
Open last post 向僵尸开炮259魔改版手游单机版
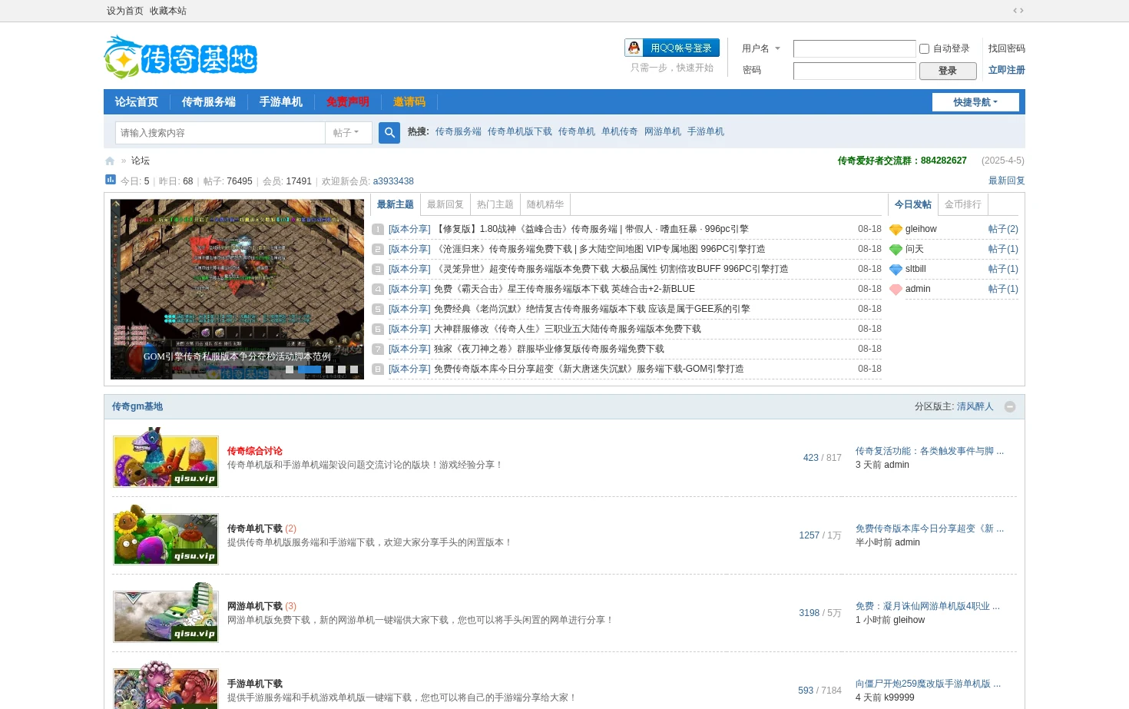tap(928, 684)
